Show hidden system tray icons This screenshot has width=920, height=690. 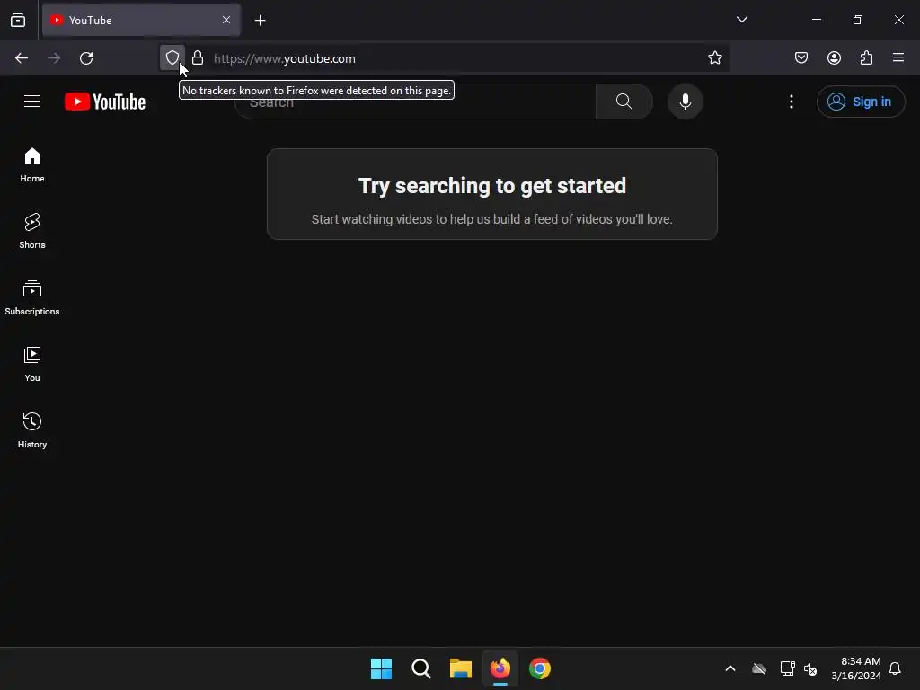coord(730,668)
